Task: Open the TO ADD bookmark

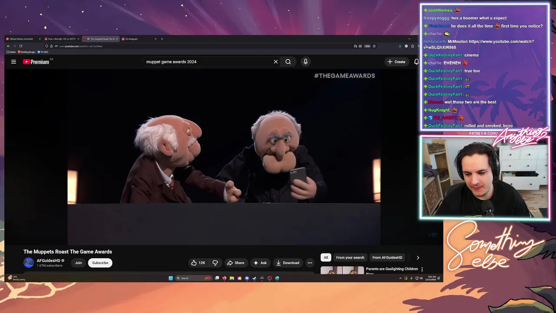Action: coord(43,52)
